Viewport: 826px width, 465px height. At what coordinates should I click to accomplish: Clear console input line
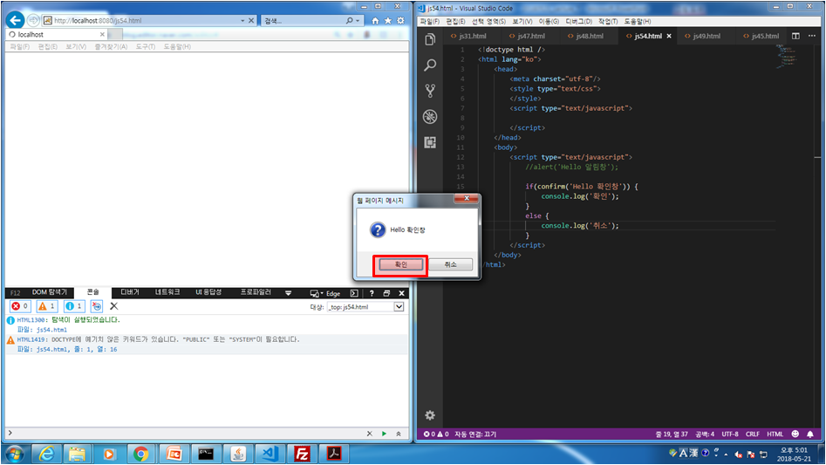[x=369, y=434]
